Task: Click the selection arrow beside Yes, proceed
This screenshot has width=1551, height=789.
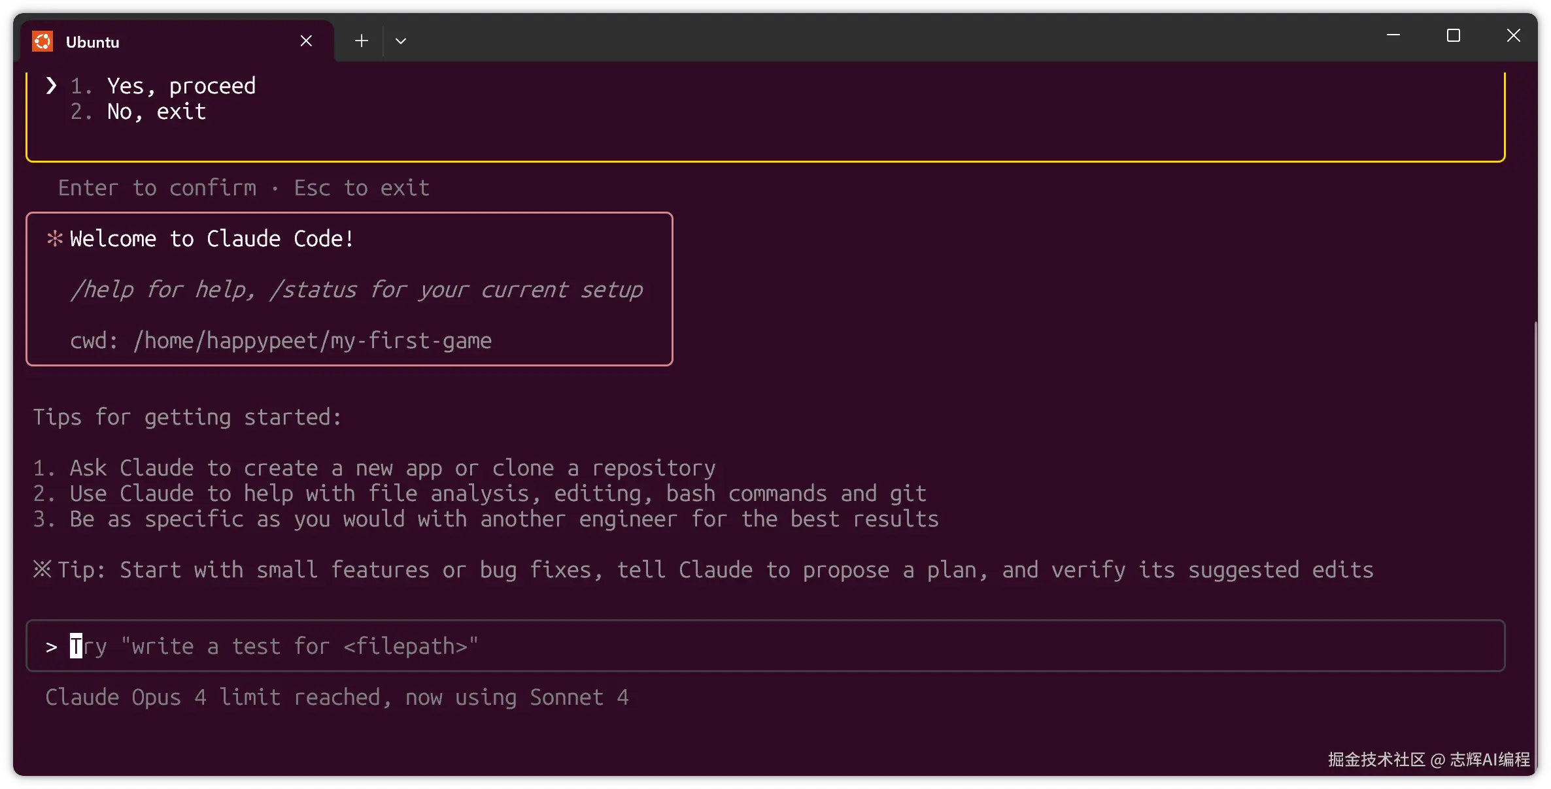Action: pos(51,86)
